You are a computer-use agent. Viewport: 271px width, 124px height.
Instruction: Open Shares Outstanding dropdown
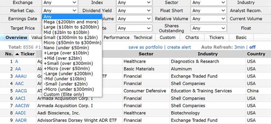208,28
